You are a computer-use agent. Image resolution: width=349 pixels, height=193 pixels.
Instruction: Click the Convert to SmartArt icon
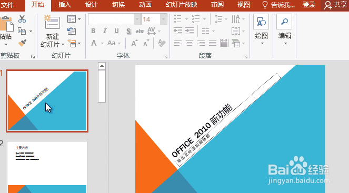tap(236, 43)
